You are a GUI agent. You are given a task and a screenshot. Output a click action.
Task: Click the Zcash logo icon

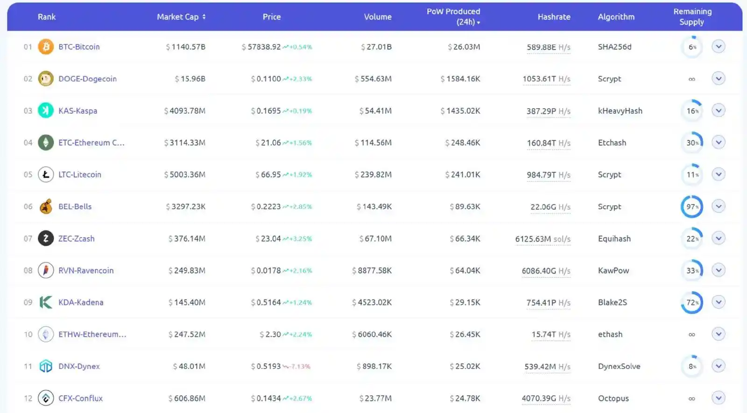[x=46, y=239]
